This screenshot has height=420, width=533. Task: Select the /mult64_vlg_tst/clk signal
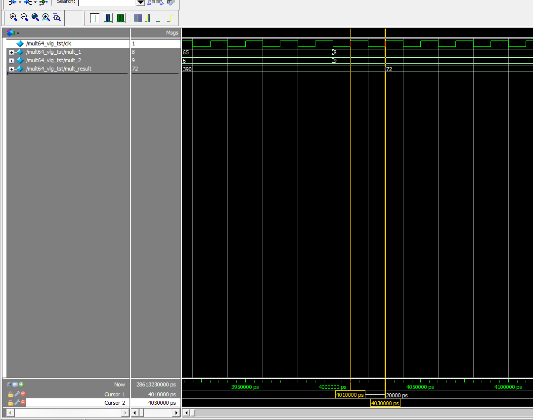[48, 43]
